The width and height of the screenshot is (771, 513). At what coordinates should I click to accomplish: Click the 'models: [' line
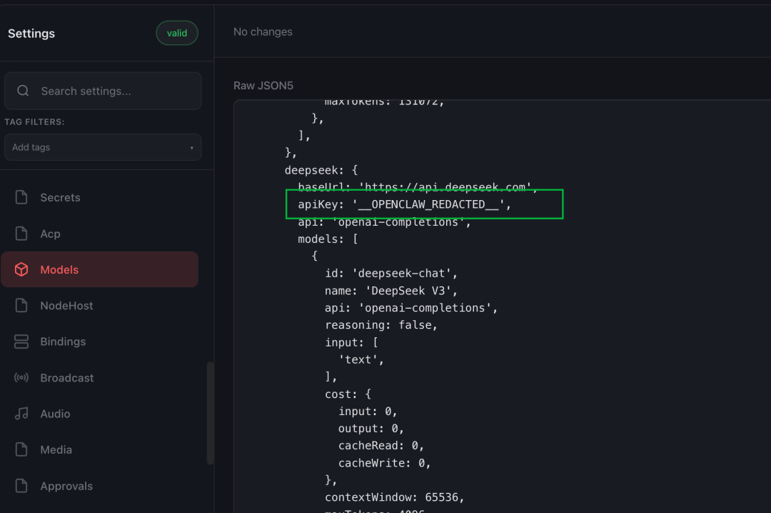pyautogui.click(x=328, y=239)
